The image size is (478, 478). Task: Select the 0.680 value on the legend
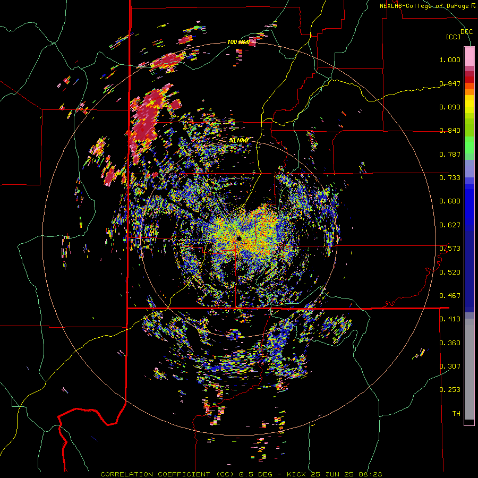tap(450, 201)
